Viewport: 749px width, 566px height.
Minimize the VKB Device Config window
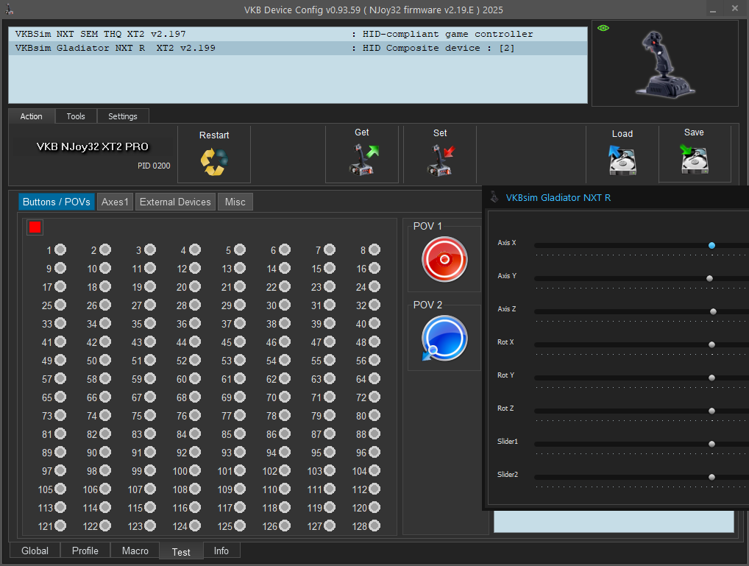713,10
